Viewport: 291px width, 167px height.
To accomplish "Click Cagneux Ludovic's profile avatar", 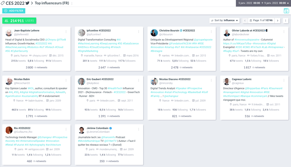I will pos(227,81).
